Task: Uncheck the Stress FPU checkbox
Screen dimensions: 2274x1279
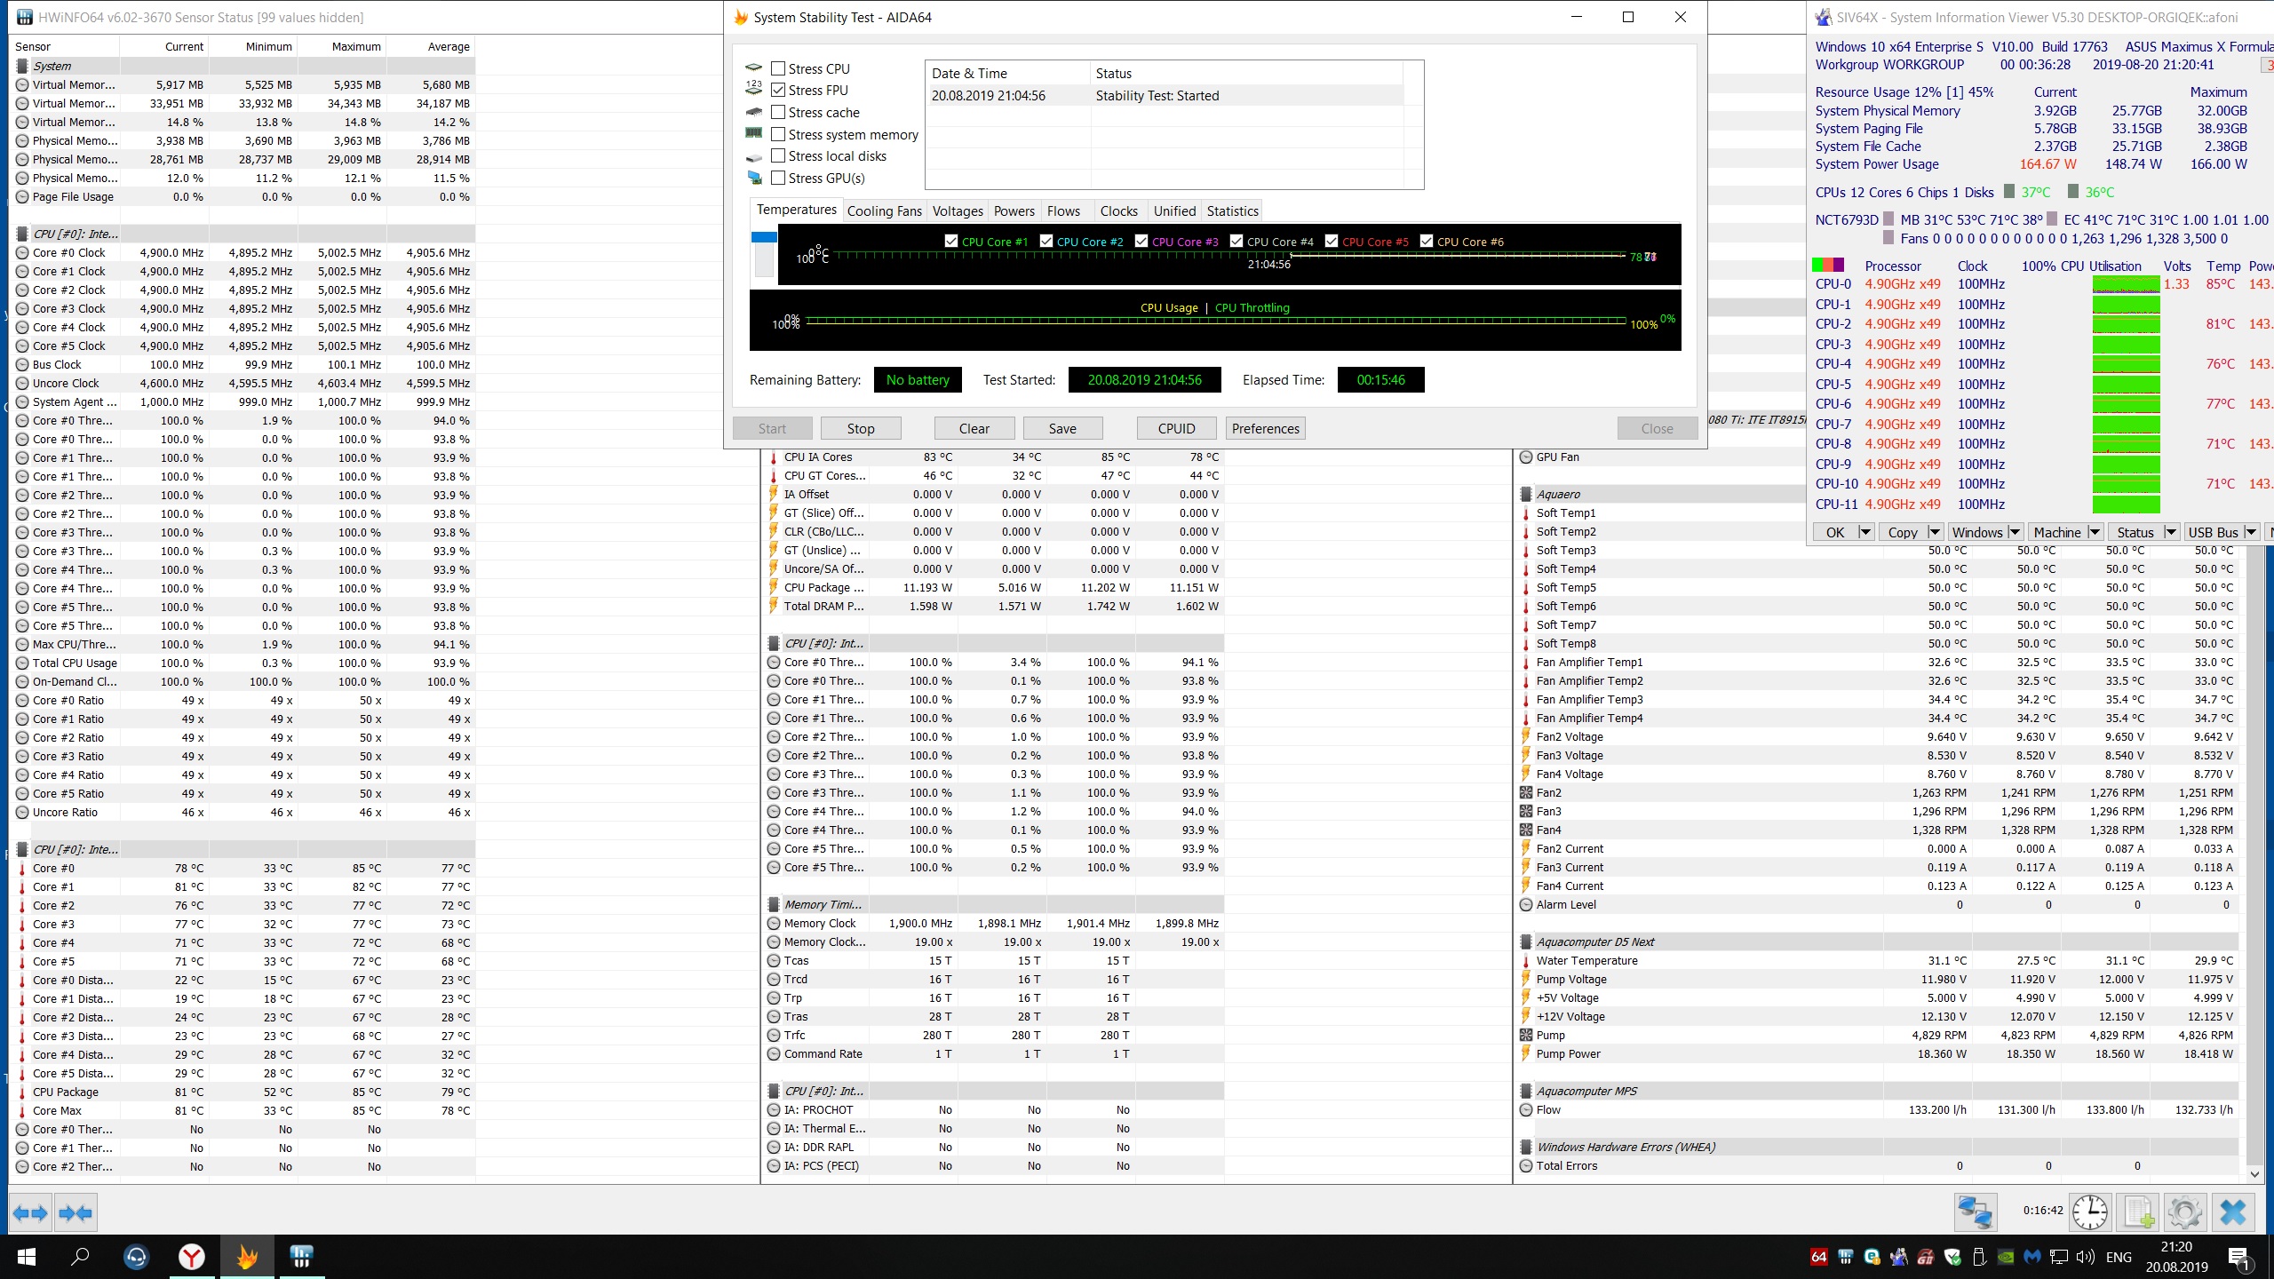Action: (x=778, y=90)
